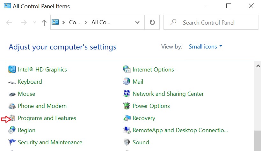Click the vertical scrollbar thumb
Screen dimensions: 261x151
[x=258, y=141]
